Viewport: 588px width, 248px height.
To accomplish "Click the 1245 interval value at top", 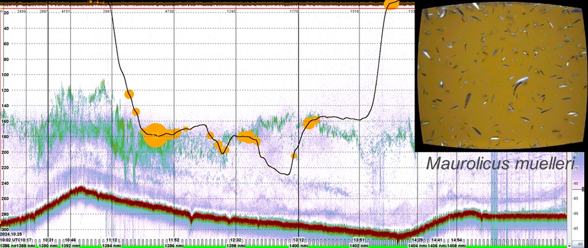I will pyautogui.click(x=231, y=12).
